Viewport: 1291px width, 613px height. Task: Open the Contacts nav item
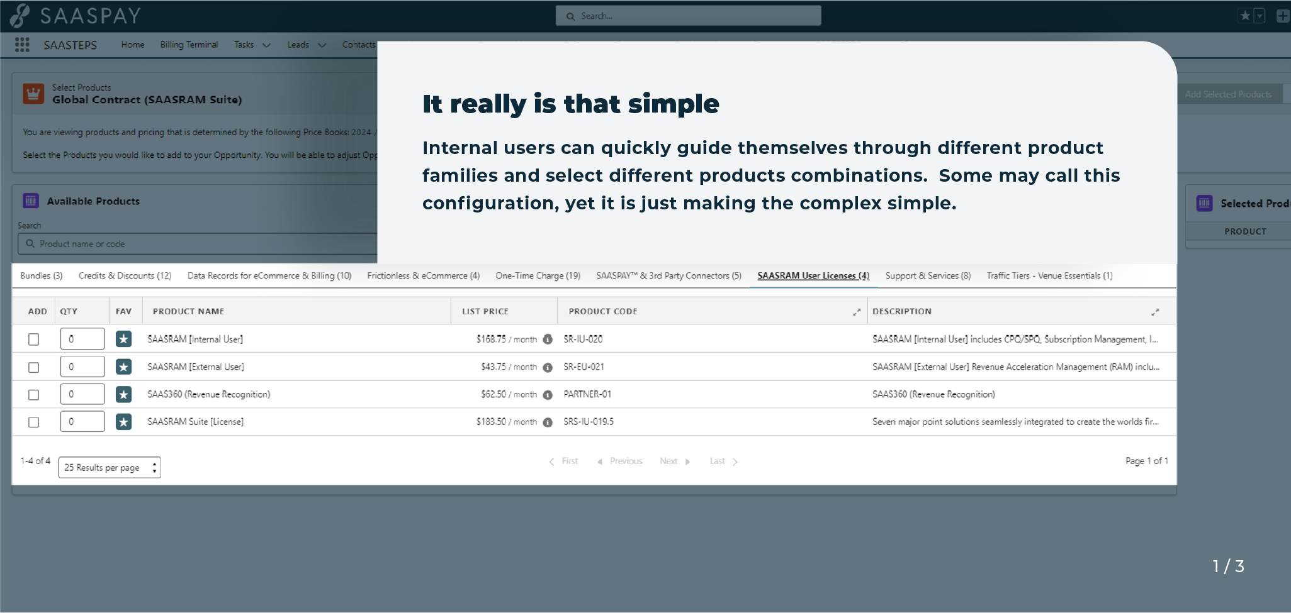pyautogui.click(x=359, y=45)
